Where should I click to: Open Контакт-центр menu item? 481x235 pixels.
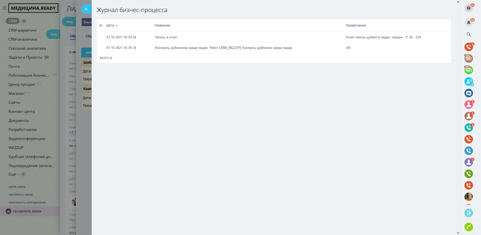tap(22, 112)
